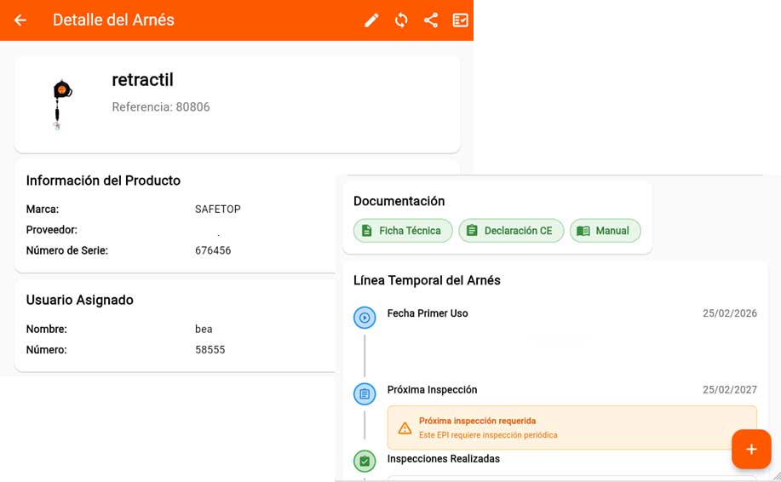The image size is (781, 482).
Task: Click the 'Próxima inspección requerida' alert text
Action: (477, 421)
